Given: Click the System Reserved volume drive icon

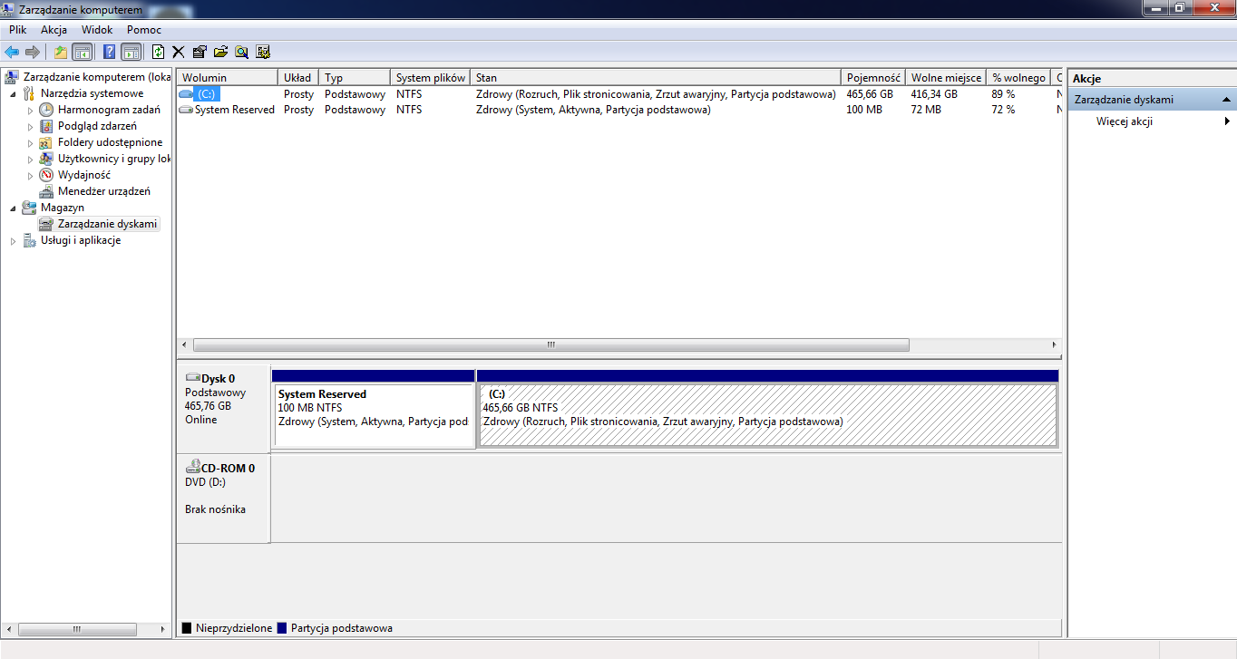Looking at the screenshot, I should [x=186, y=110].
